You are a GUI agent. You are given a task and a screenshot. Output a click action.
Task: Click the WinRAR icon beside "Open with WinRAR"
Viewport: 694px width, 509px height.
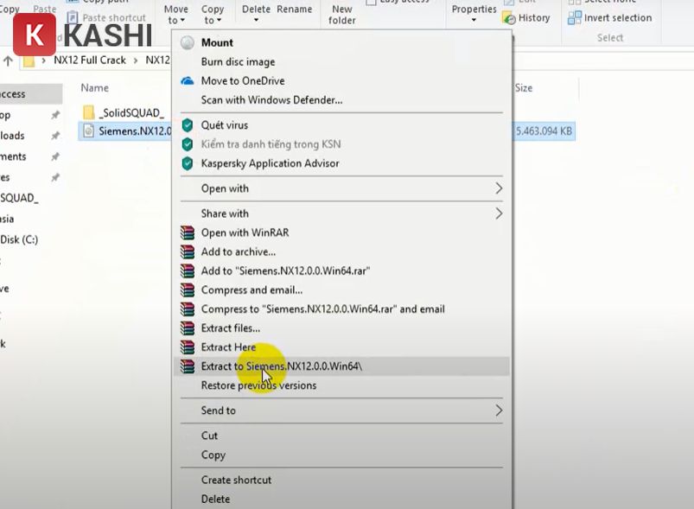(189, 233)
